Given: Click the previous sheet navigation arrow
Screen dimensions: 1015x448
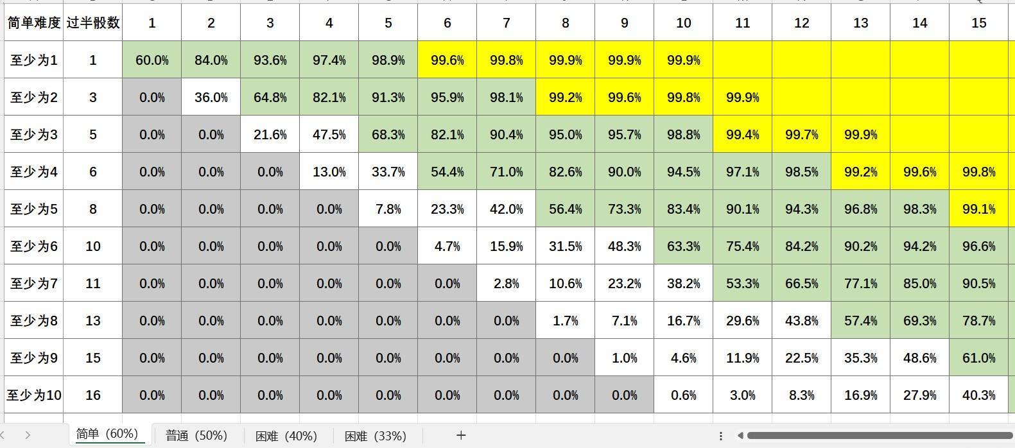Looking at the screenshot, I should (x=5, y=435).
